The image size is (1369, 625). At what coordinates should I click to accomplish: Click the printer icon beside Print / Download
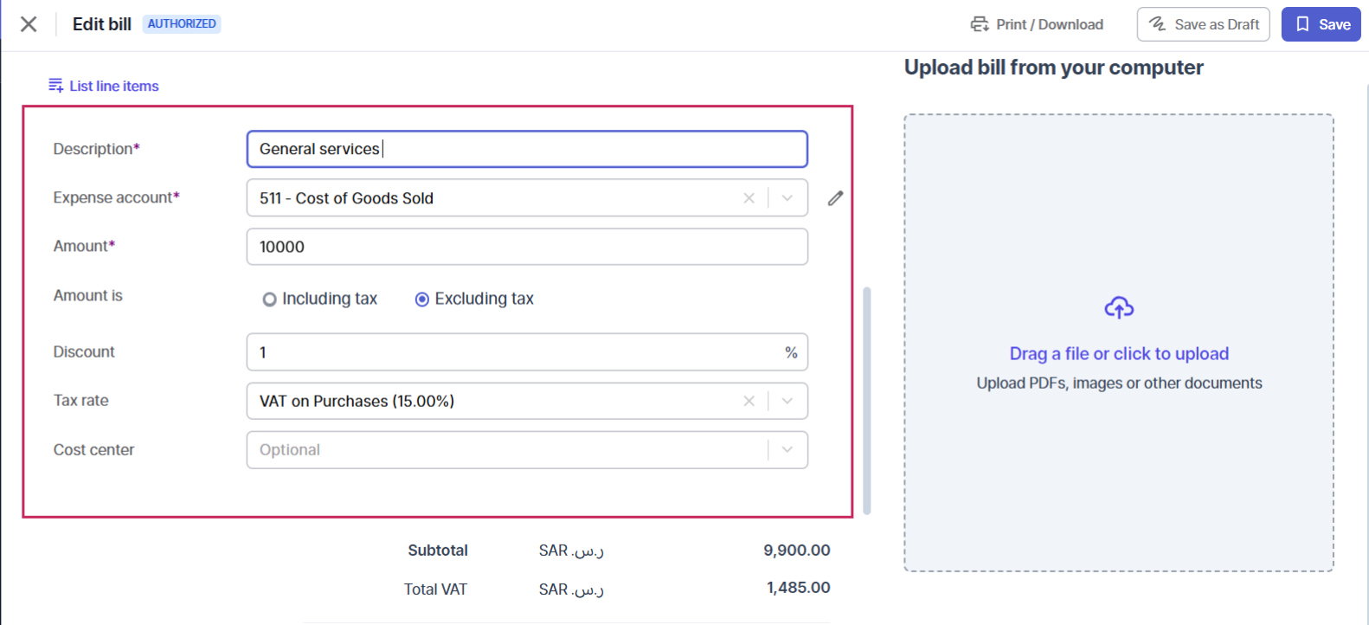pyautogui.click(x=980, y=24)
